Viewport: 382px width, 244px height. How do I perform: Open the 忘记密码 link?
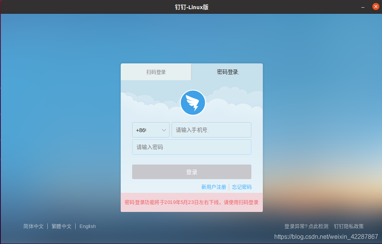(242, 187)
